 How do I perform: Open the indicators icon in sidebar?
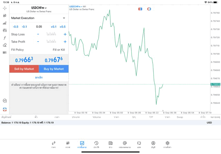4,23
